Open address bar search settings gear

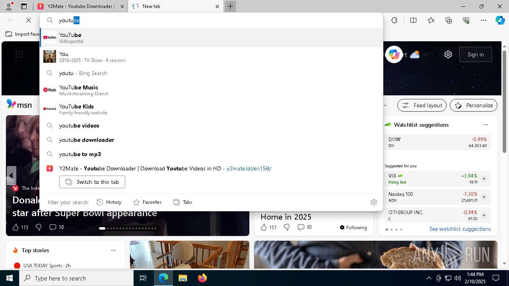(373, 202)
